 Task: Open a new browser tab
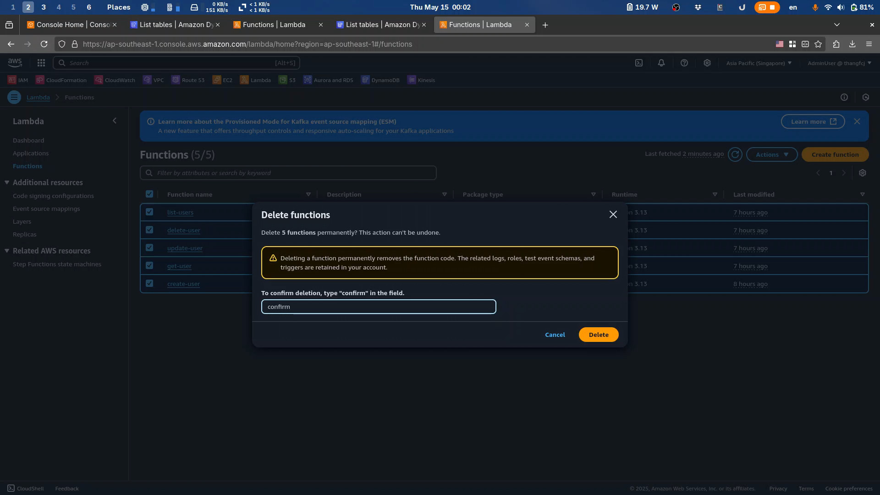pyautogui.click(x=545, y=25)
